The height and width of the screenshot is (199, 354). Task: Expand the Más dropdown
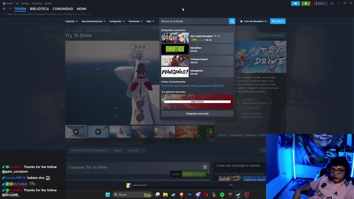click(x=150, y=21)
